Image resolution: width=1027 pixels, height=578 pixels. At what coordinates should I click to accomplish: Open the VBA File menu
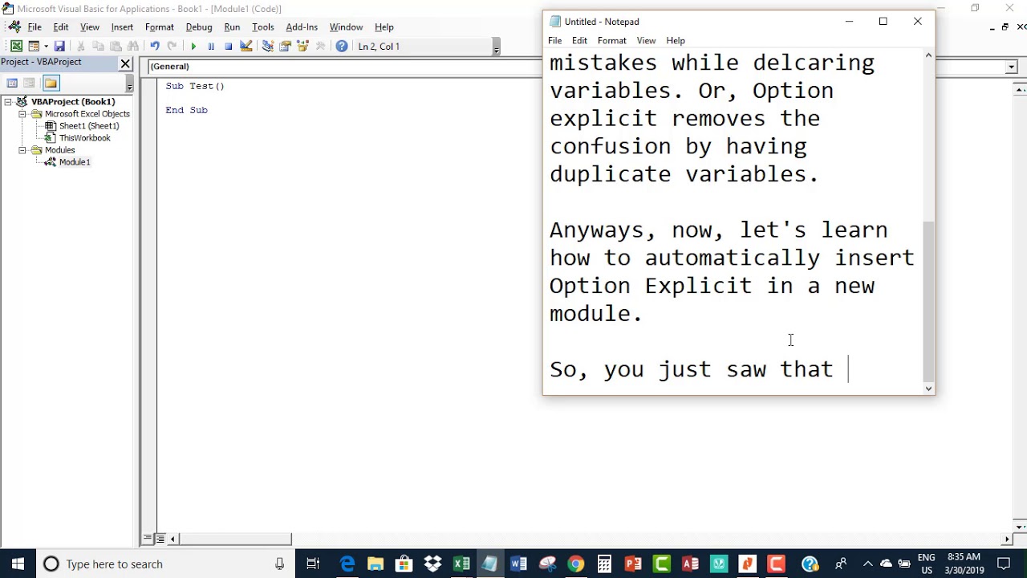(35, 27)
